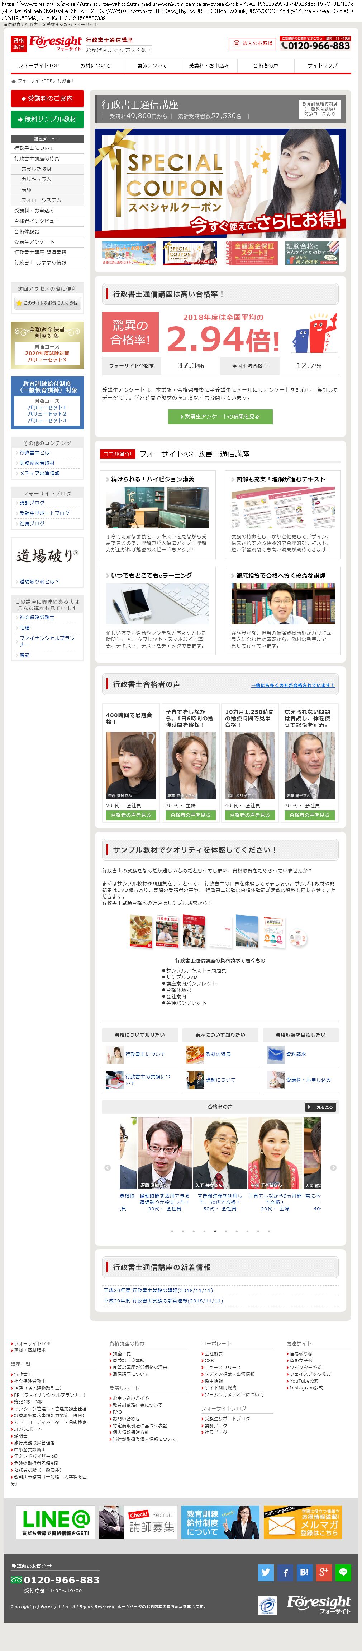
Task: Advance testimonial carousel with right arrow
Action: point(333,1167)
